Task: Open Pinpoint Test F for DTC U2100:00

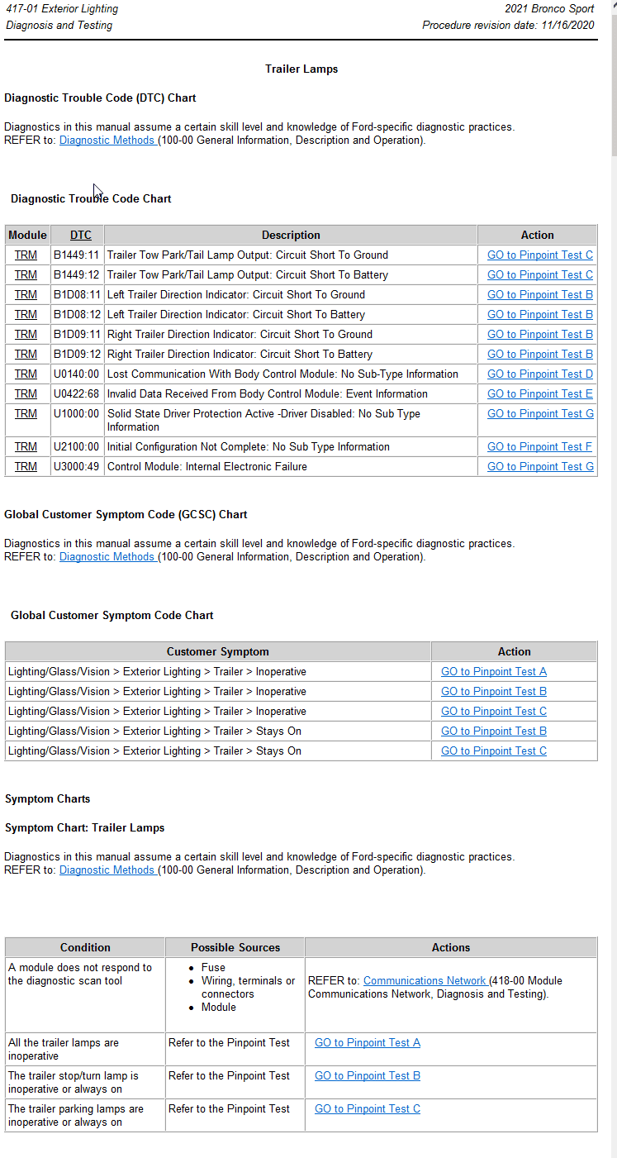Action: 539,447
